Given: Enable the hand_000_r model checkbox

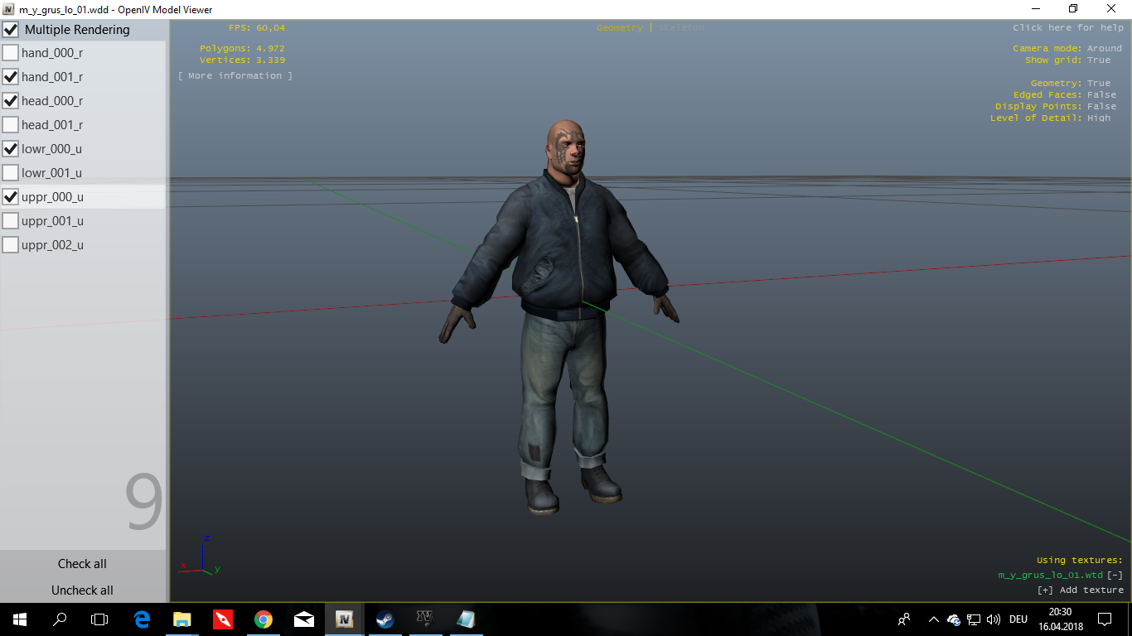Looking at the screenshot, I should tap(11, 53).
